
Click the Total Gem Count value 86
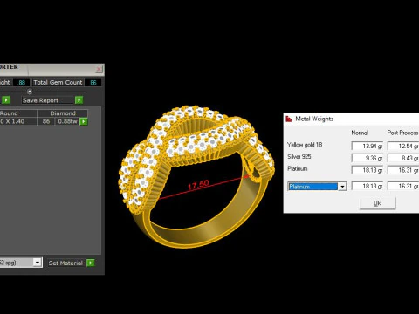[x=93, y=83]
